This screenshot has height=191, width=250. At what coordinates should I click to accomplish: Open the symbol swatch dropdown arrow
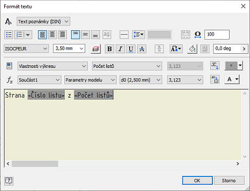tap(240, 66)
